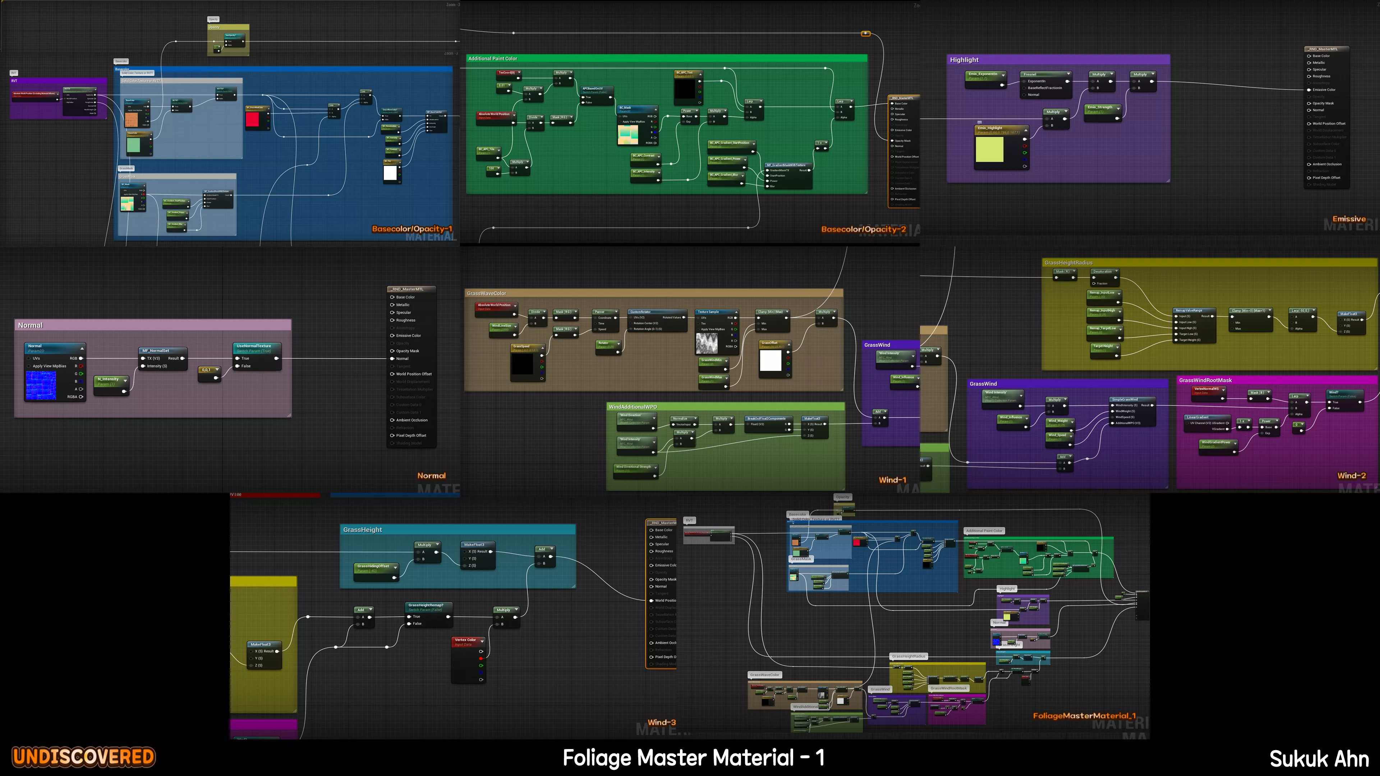The width and height of the screenshot is (1380, 776).
Task: Select the True pin on UseNormalTexture switch
Action: pyautogui.click(x=237, y=358)
